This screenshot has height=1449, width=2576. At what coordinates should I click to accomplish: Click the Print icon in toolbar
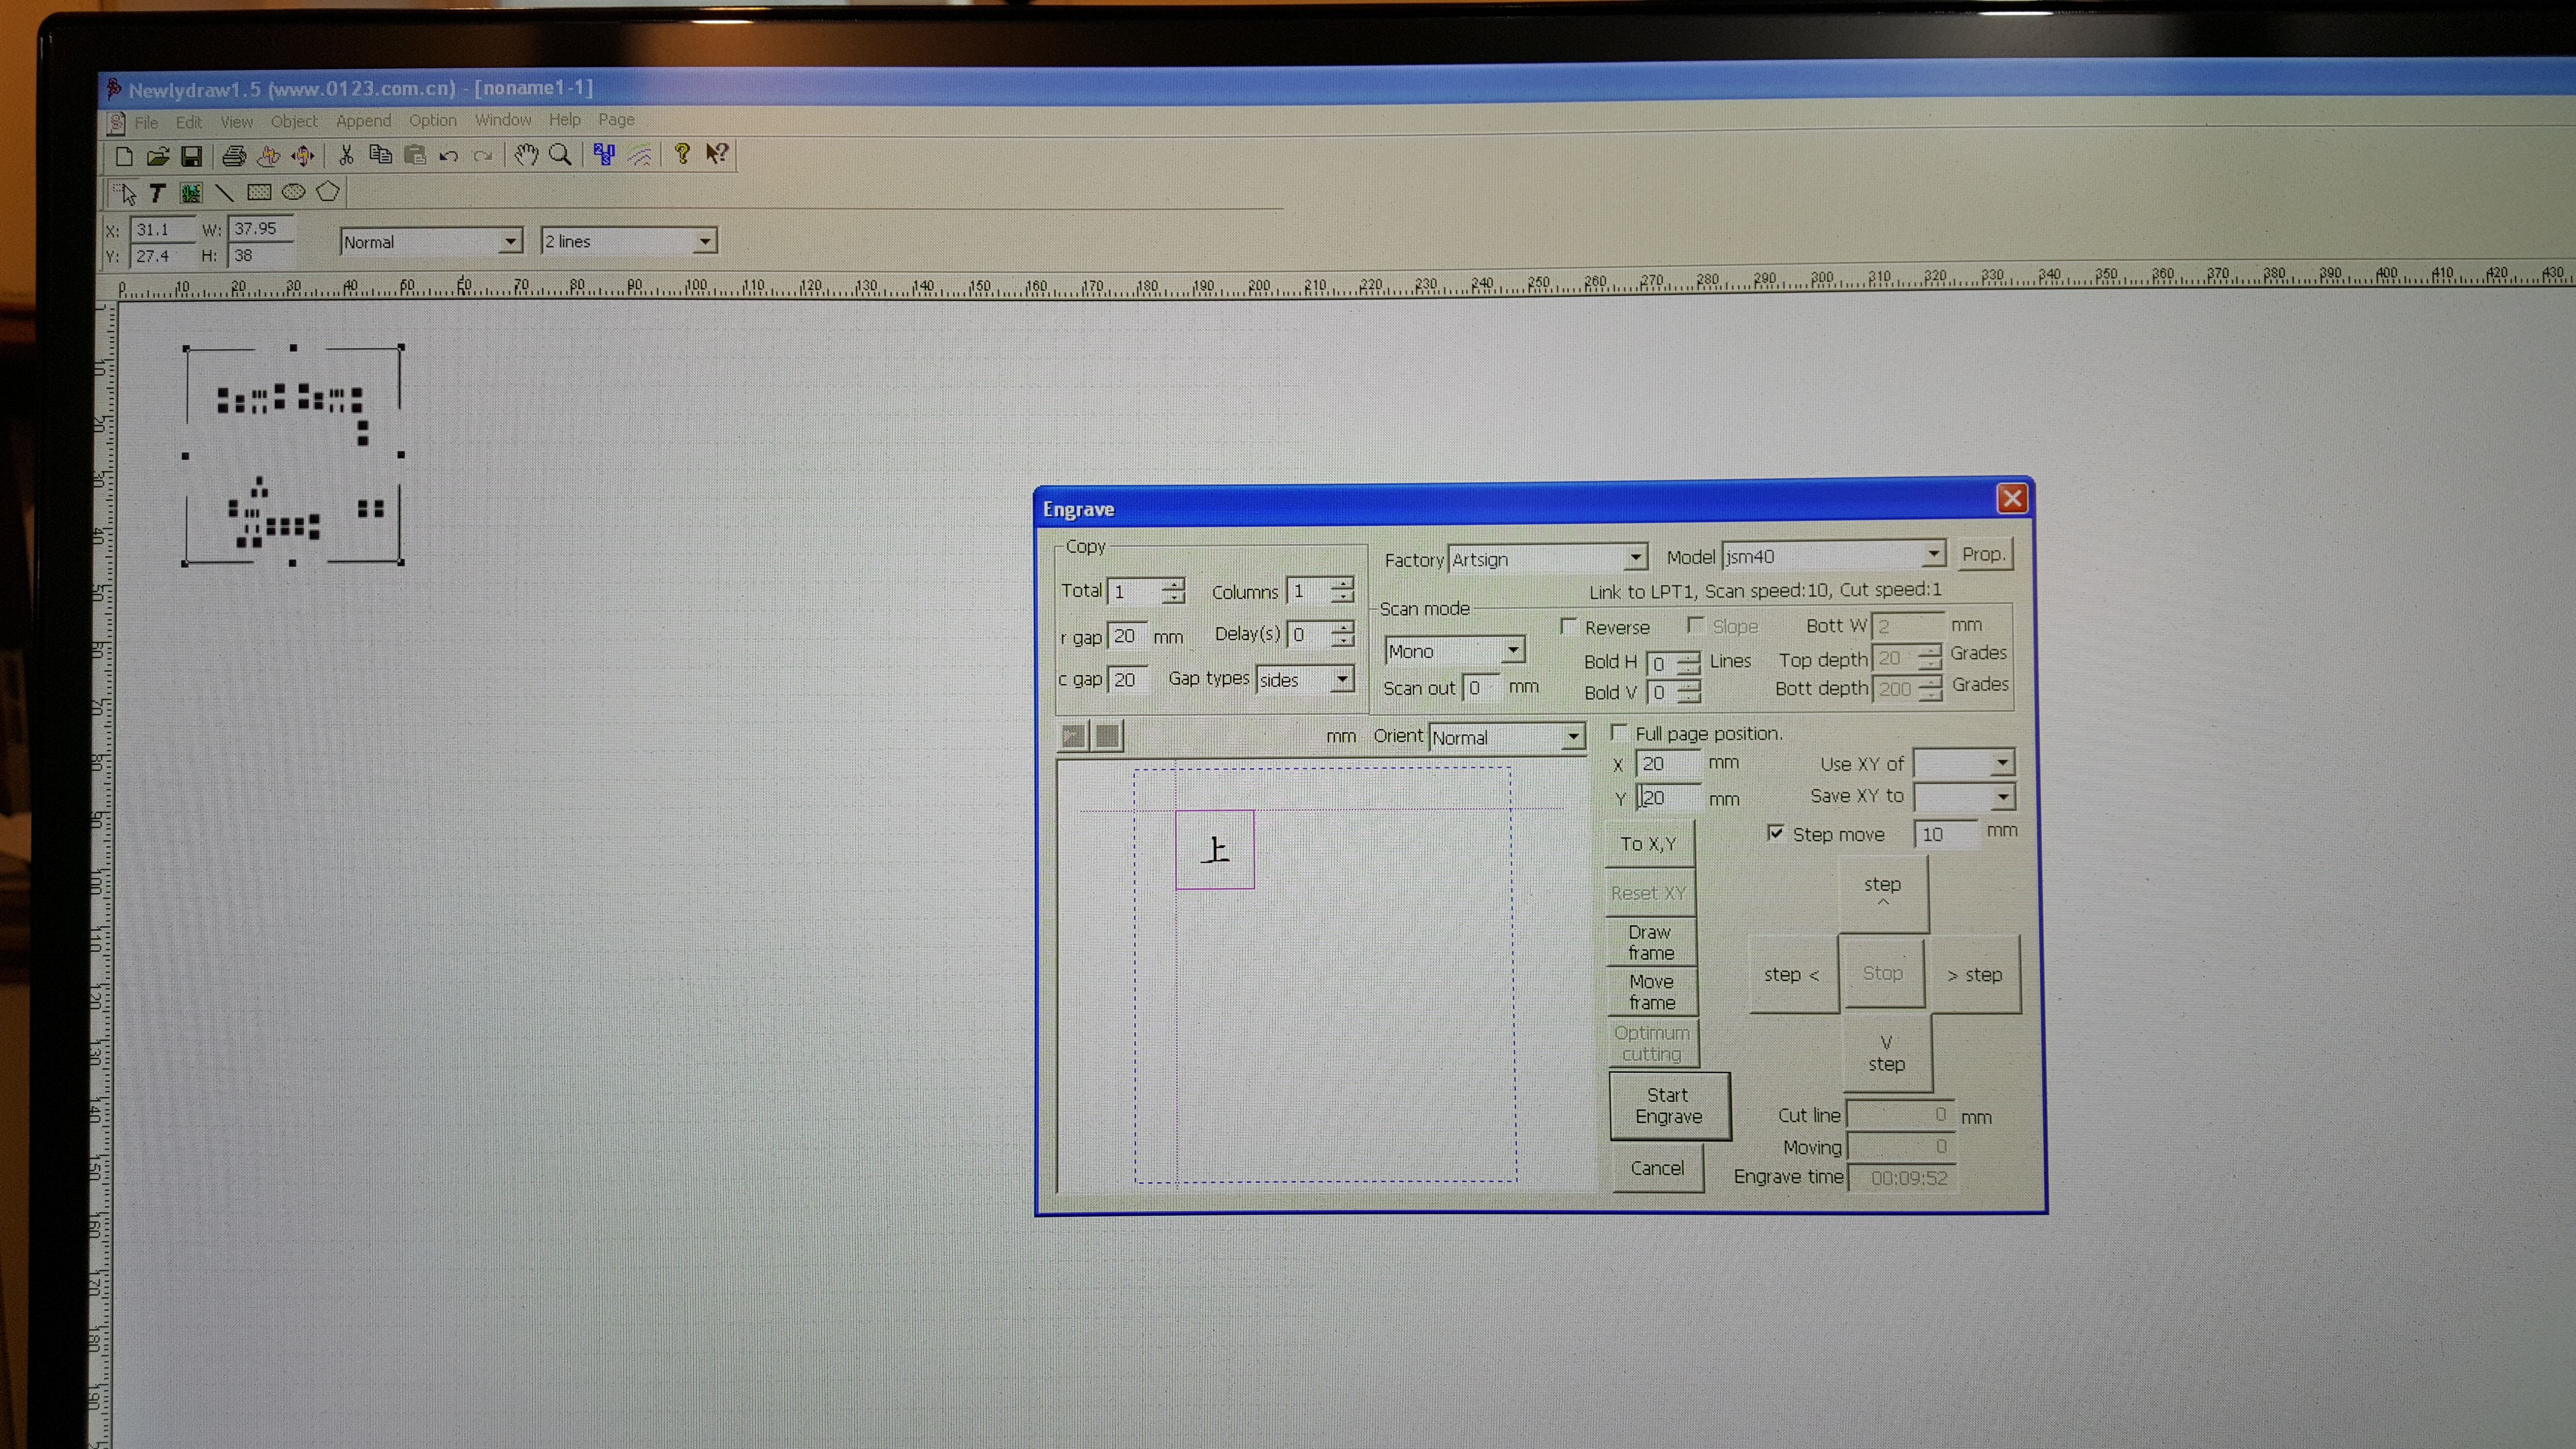(234, 156)
